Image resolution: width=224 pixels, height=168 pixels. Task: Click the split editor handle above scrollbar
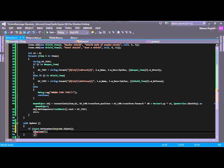point(217,45)
